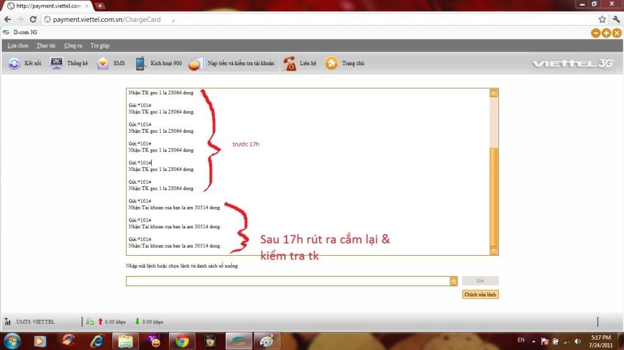Click the Chỉnh sửa lệnh button
The image size is (624, 350).
click(x=481, y=295)
